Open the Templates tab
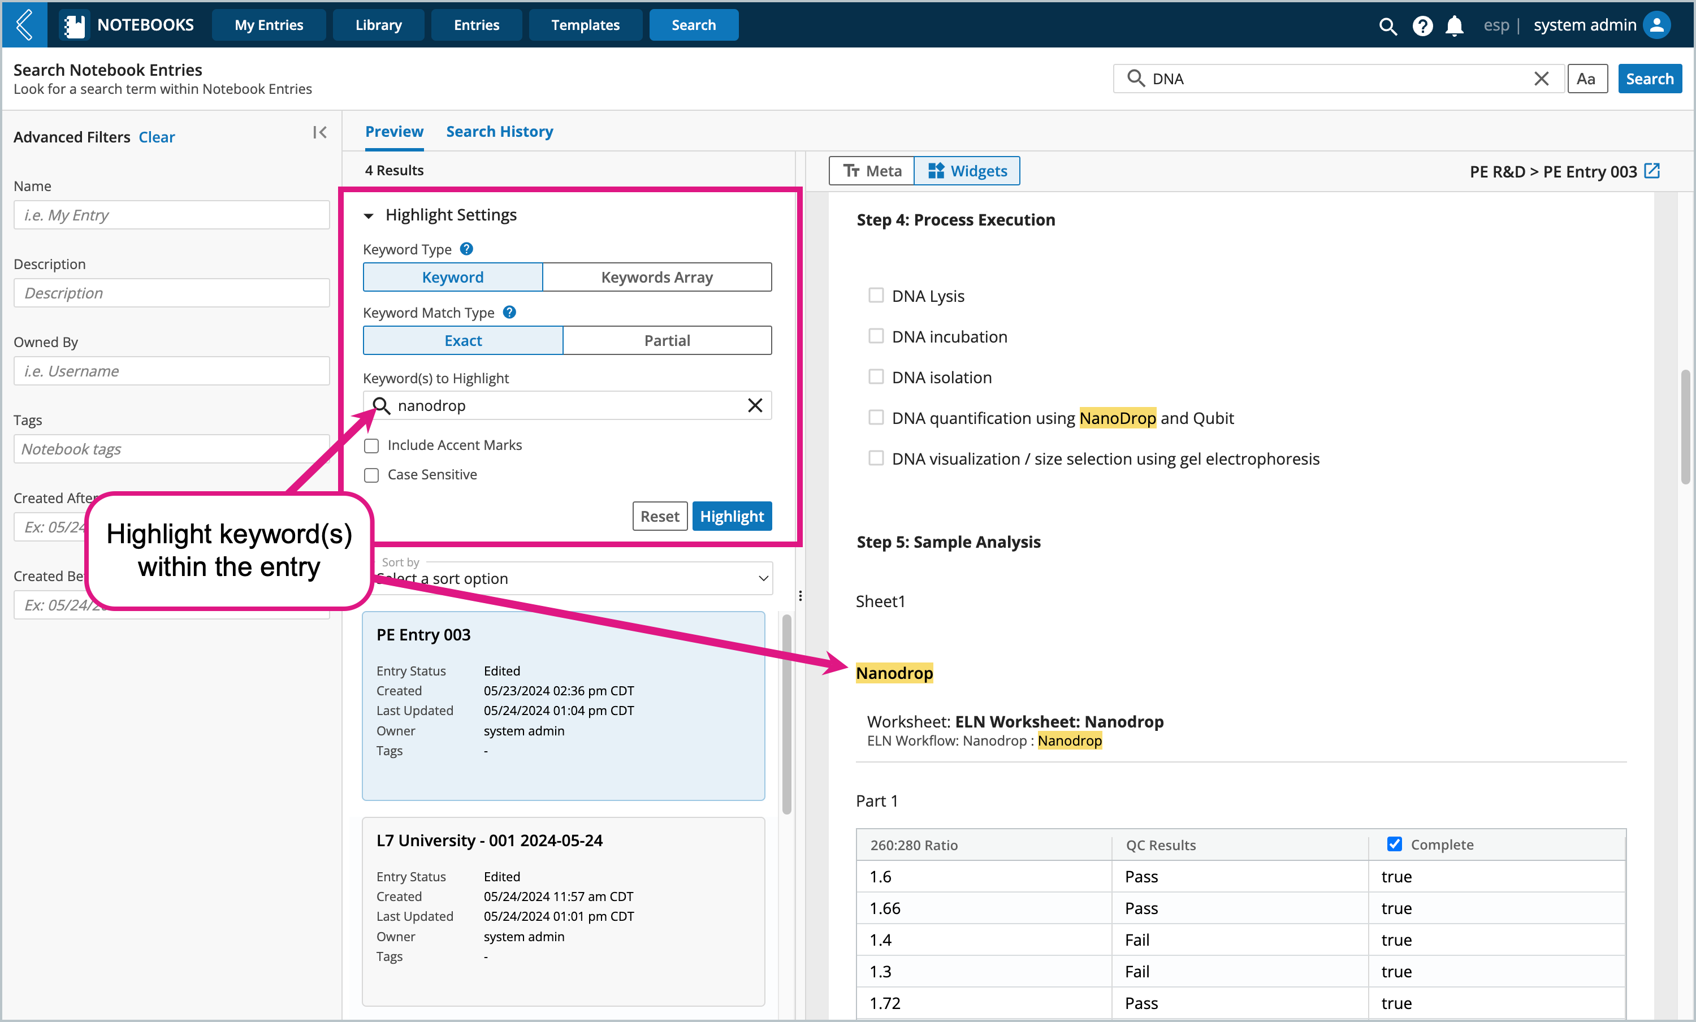 point(585,25)
